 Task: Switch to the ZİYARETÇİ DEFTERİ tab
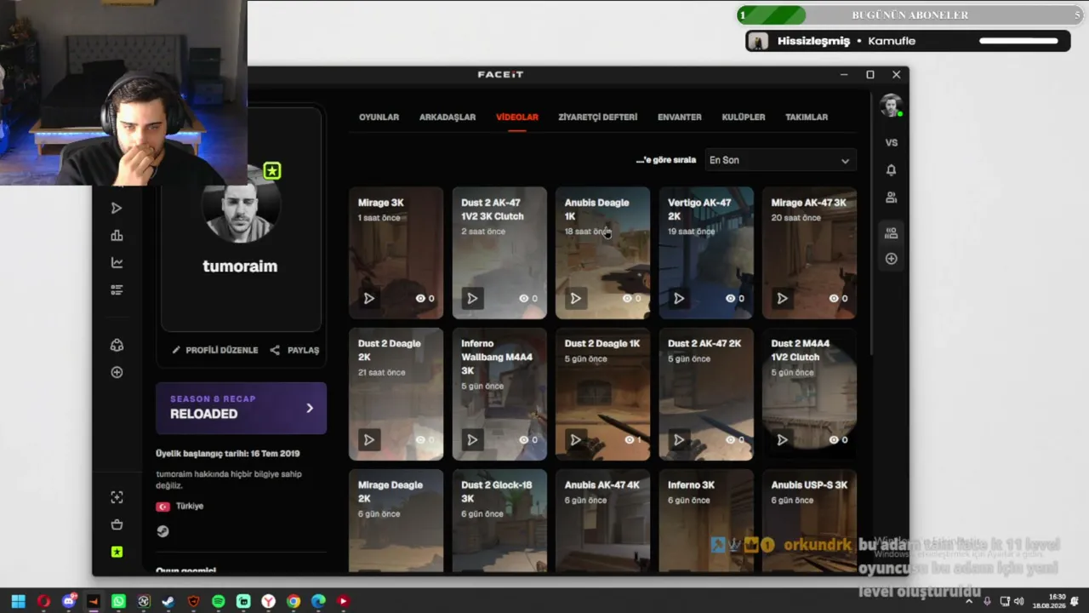(x=598, y=117)
